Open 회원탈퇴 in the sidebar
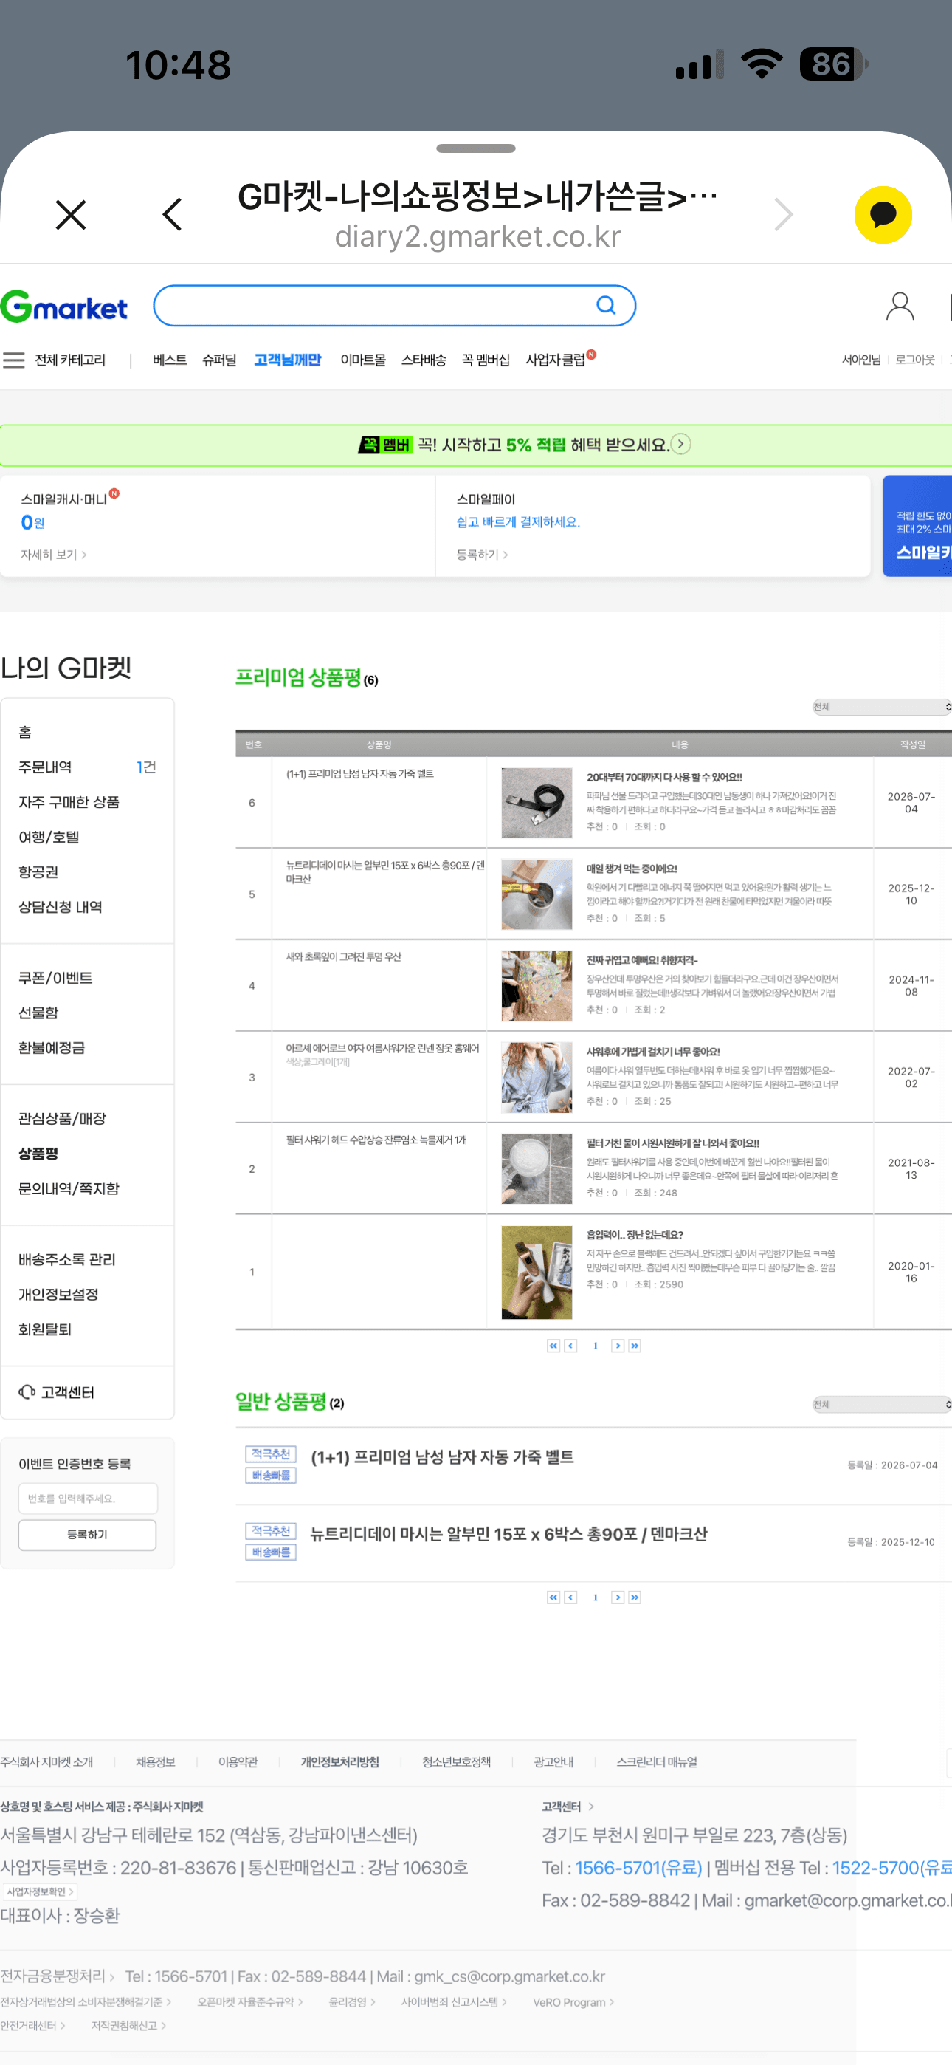Screen dimensions: 952x2065 coord(45,1329)
